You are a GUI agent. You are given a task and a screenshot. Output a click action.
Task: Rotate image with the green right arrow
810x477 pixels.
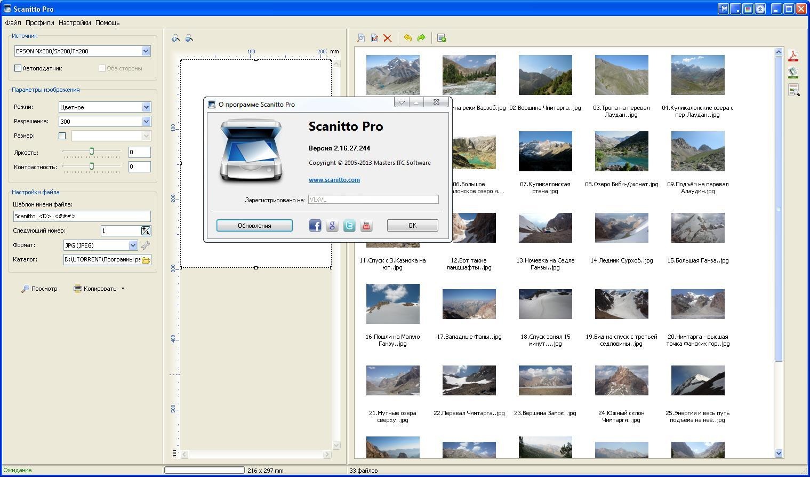(x=421, y=38)
